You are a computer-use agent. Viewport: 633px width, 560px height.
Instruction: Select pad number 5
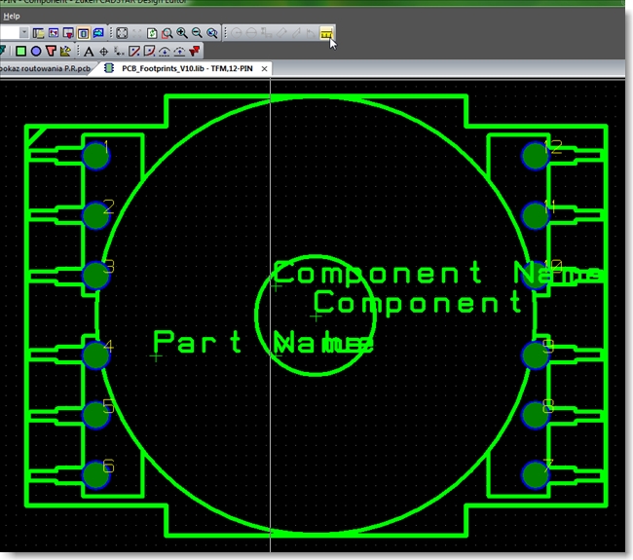pyautogui.click(x=95, y=415)
